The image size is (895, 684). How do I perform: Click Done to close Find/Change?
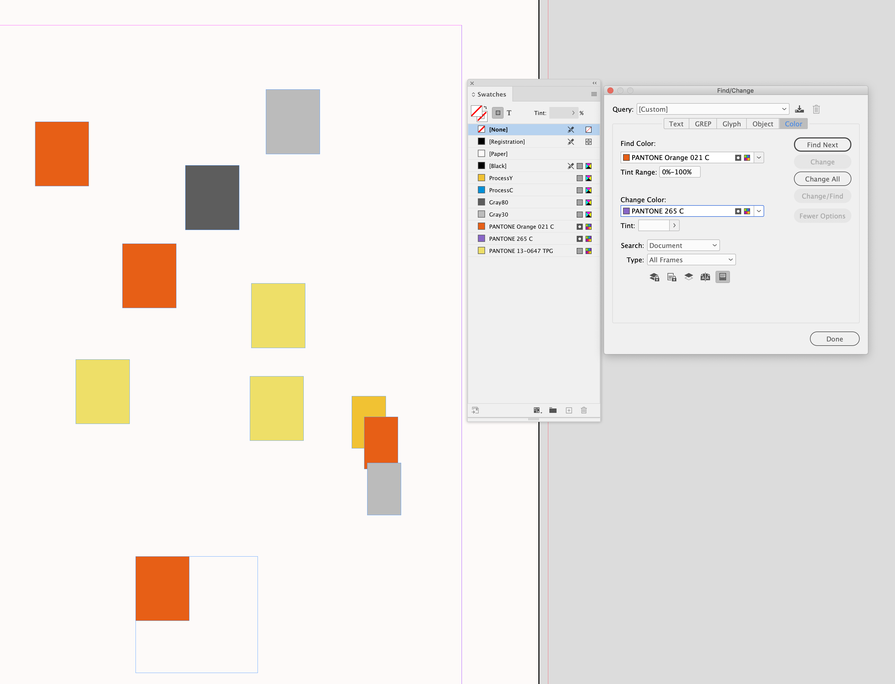pyautogui.click(x=834, y=338)
